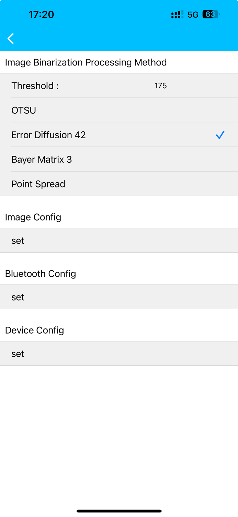Tap the 17:20 clock in status bar
Image resolution: width=238 pixels, height=517 pixels.
(41, 14)
